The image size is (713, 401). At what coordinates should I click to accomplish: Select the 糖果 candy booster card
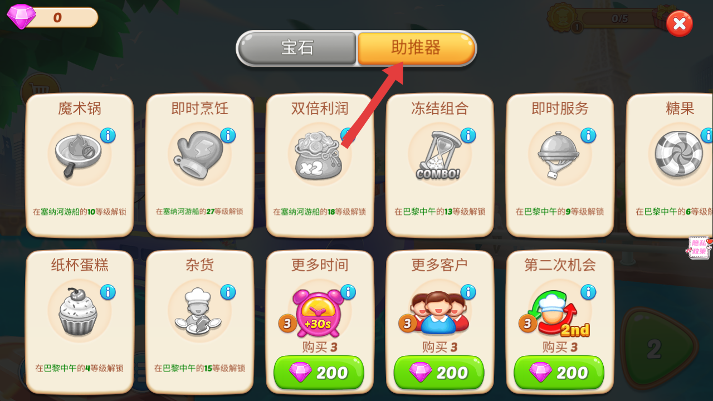tap(670, 165)
